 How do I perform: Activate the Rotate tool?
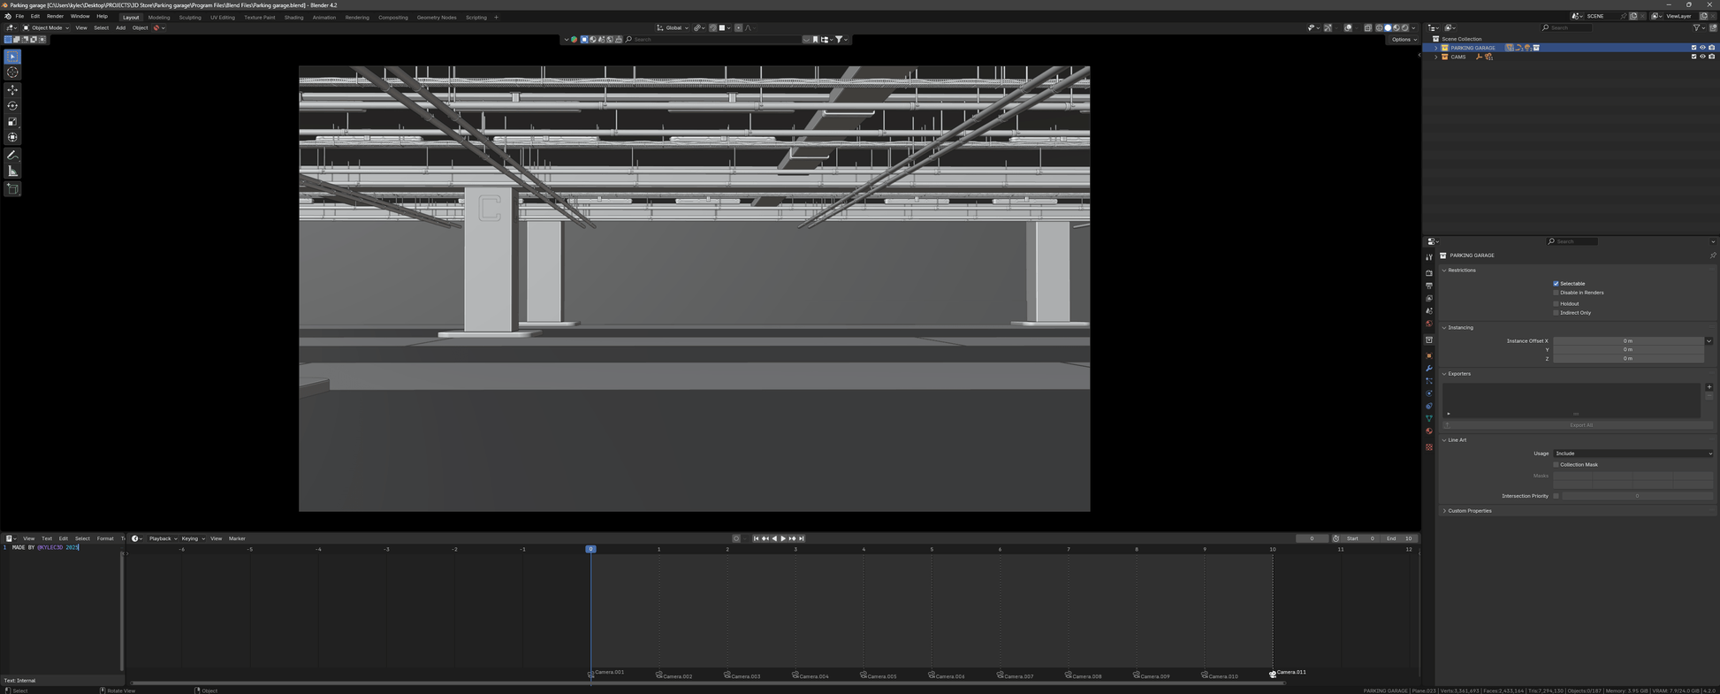click(12, 106)
